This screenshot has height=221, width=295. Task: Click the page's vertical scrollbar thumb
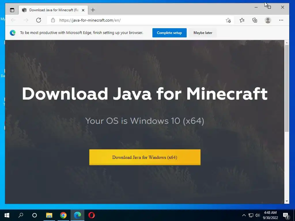pyautogui.click(x=287, y=88)
